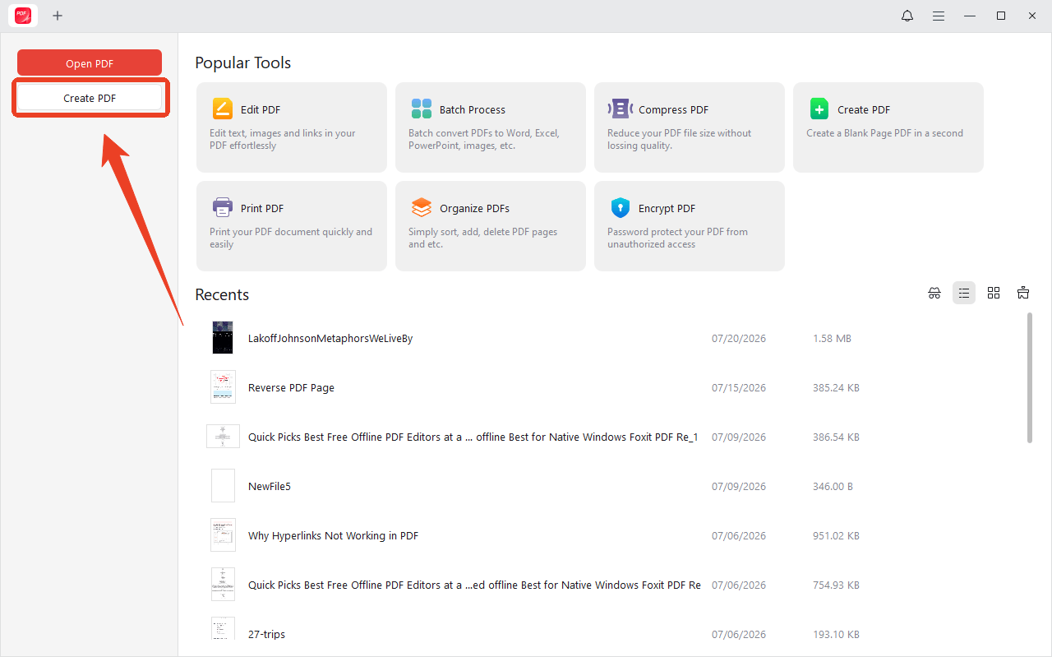Viewport: 1052px width, 657px height.
Task: Toggle privacy glasses icon in Recents
Action: click(x=934, y=293)
